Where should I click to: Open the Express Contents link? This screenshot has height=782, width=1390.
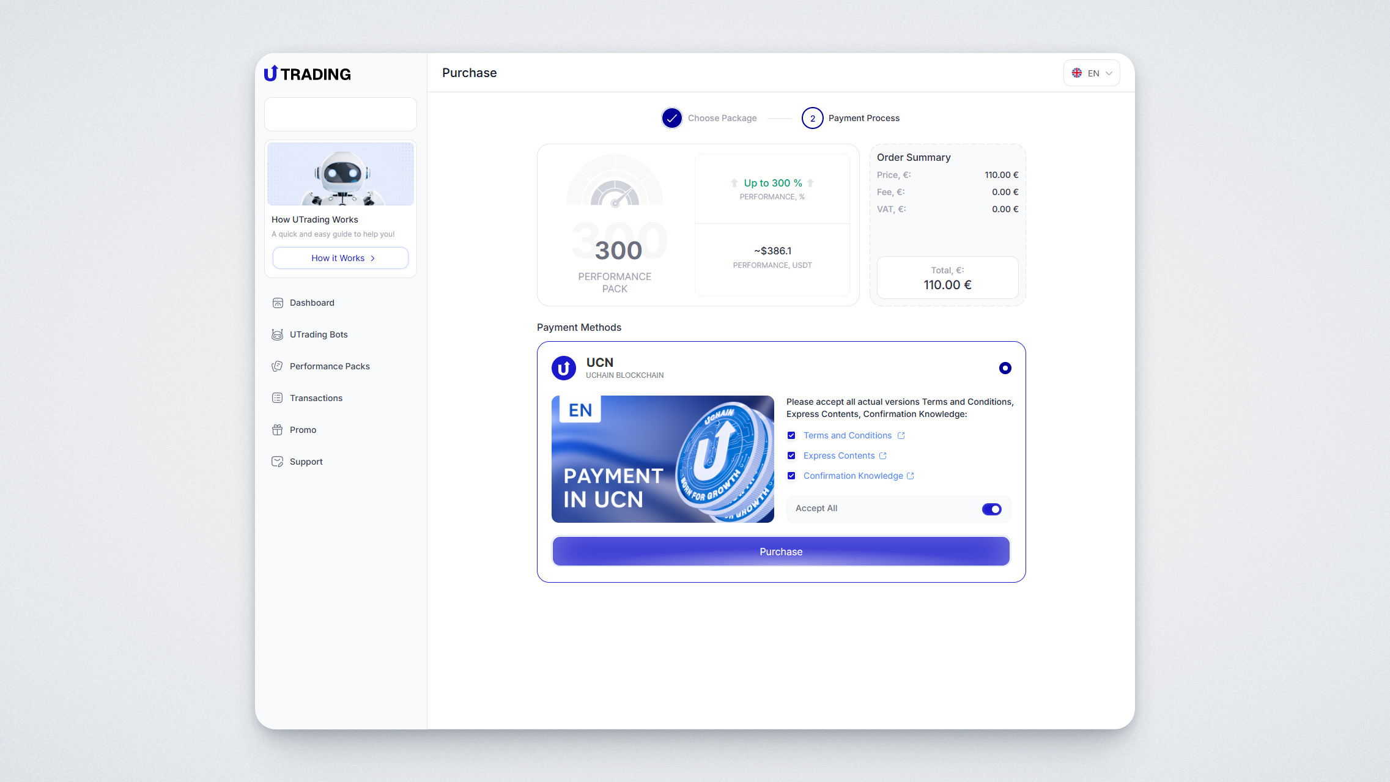tap(838, 456)
